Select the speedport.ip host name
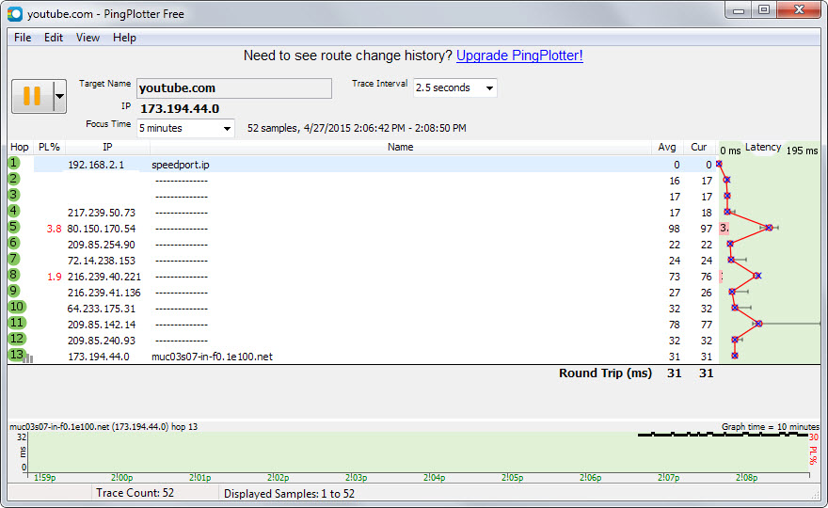This screenshot has height=508, width=828. click(181, 165)
